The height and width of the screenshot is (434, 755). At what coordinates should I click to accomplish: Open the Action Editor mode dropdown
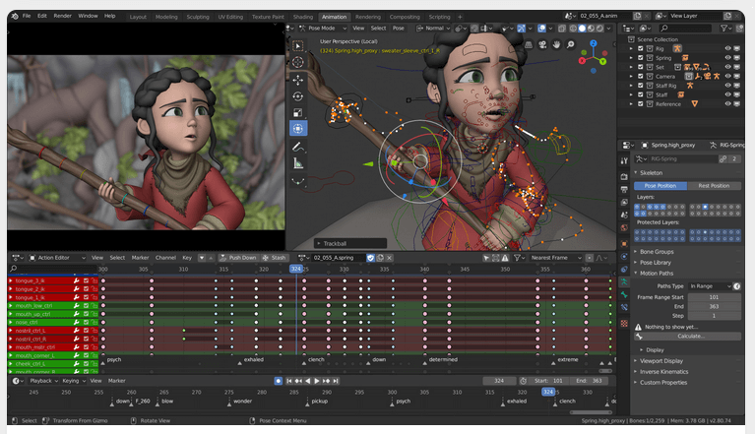(58, 258)
